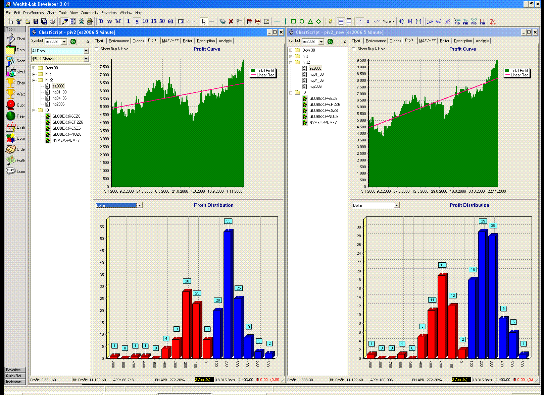Expand the Dow 30 folder in left tree
The width and height of the screenshot is (544, 395).
click(34, 68)
